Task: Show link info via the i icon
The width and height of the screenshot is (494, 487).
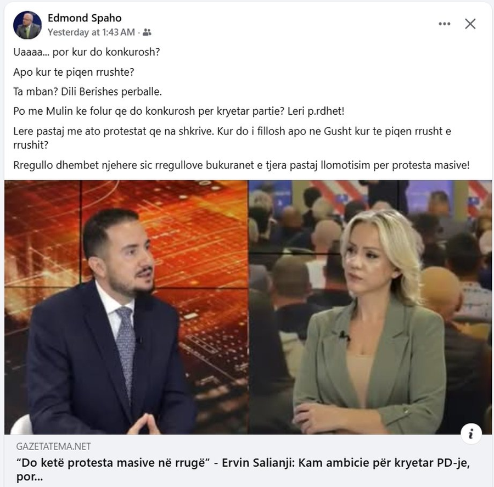Action: pyautogui.click(x=471, y=434)
